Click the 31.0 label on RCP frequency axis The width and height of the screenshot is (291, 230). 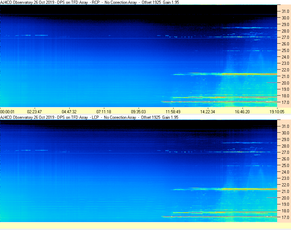pyautogui.click(x=285, y=11)
